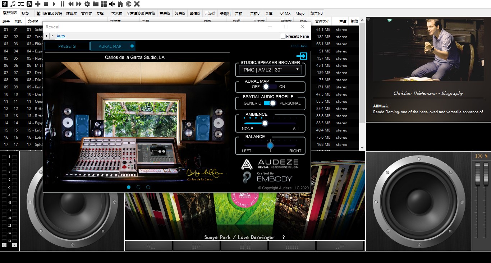Viewport: 491px width, 263px height.
Task: Open the Studio/Speaker Browser dropdown
Action: point(270,70)
